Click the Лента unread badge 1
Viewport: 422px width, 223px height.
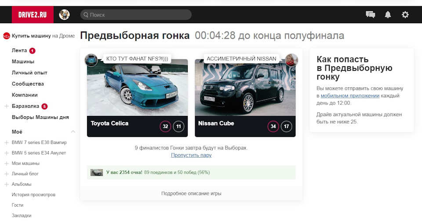[32, 50]
